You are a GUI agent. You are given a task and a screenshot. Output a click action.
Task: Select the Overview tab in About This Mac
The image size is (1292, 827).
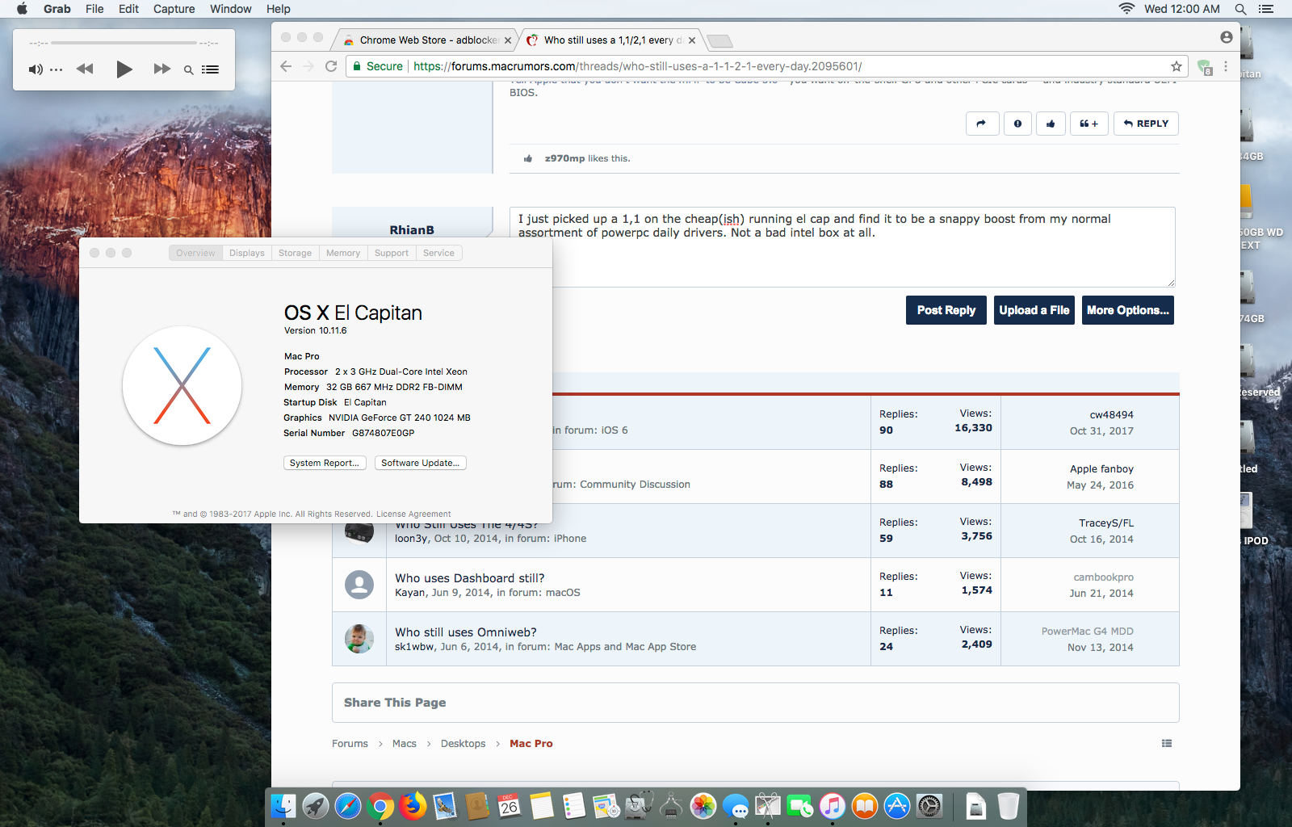click(x=195, y=253)
